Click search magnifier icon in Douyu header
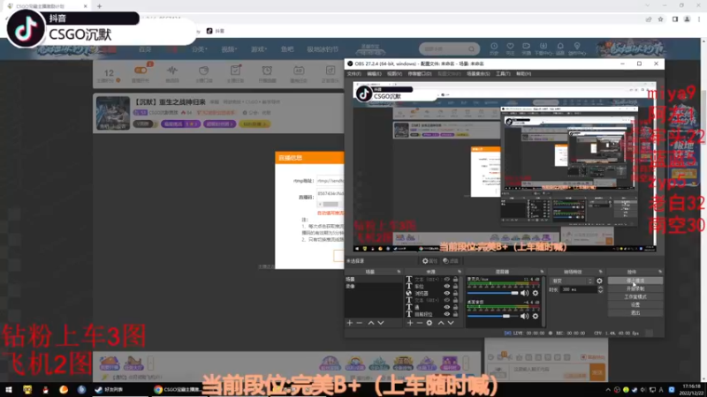 pyautogui.click(x=472, y=49)
